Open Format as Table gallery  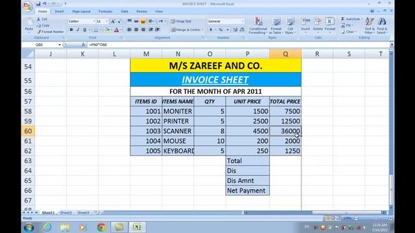pos(276,26)
